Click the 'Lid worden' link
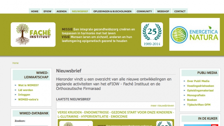 tap(25, 90)
